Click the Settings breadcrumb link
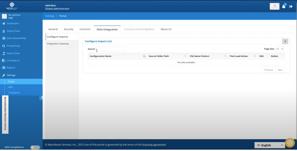 [50, 16]
